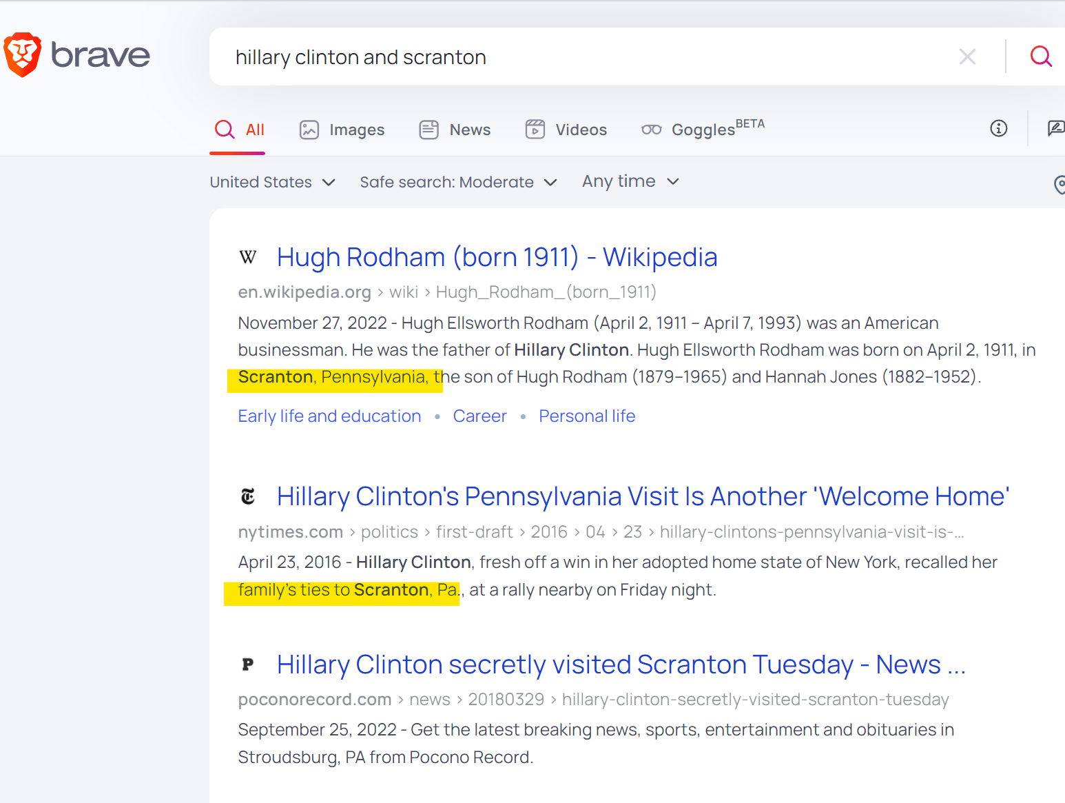The image size is (1065, 803).
Task: Open the Personal life section link
Action: pos(587,416)
